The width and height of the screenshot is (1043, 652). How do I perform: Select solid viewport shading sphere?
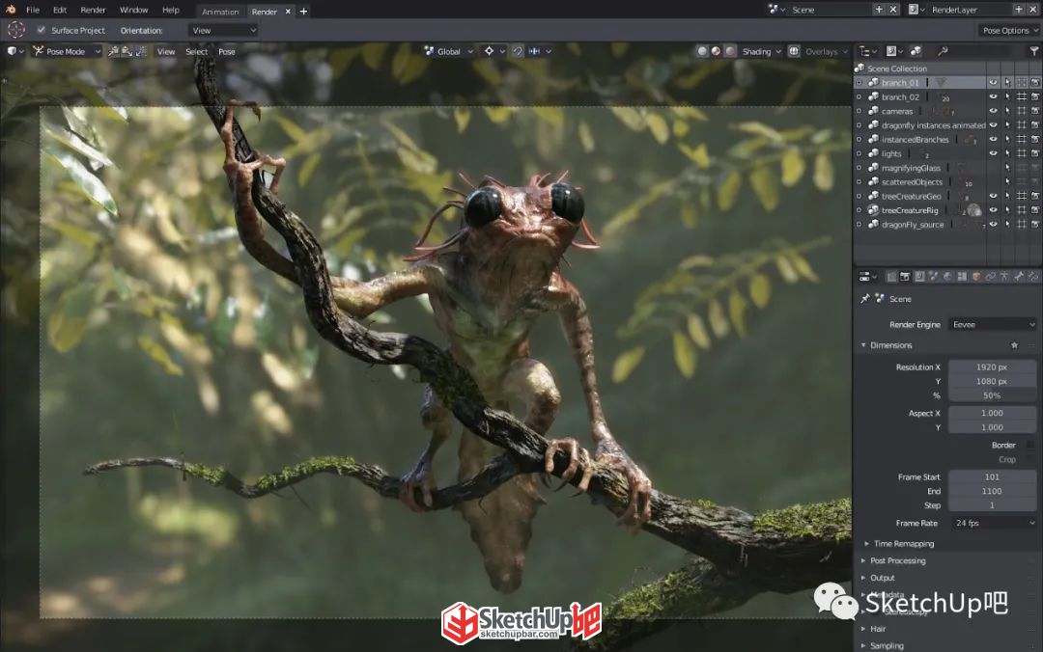(x=702, y=51)
